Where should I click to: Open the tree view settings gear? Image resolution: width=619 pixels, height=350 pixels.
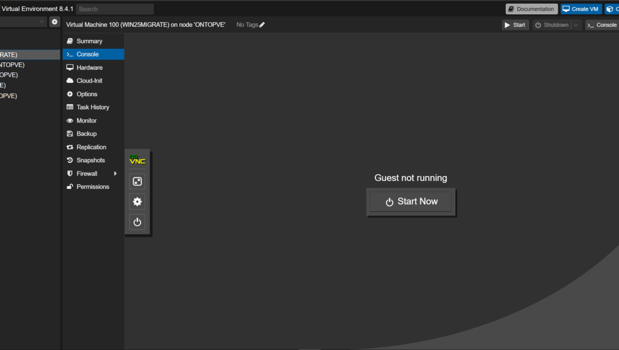(54, 22)
